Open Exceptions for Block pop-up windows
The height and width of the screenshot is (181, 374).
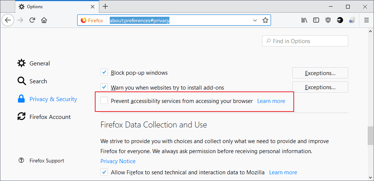pyautogui.click(x=320, y=73)
